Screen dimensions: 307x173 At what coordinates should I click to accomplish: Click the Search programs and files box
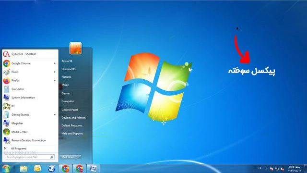click(30, 157)
